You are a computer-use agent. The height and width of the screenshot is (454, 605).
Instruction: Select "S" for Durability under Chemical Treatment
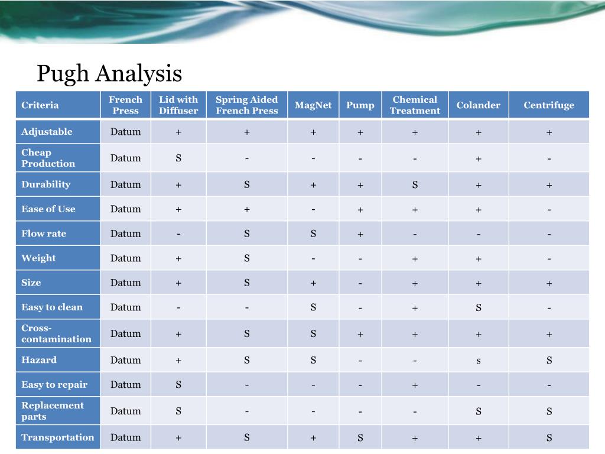pyautogui.click(x=415, y=184)
